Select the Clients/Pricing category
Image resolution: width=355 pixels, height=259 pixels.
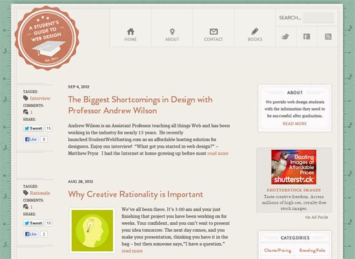278,251
